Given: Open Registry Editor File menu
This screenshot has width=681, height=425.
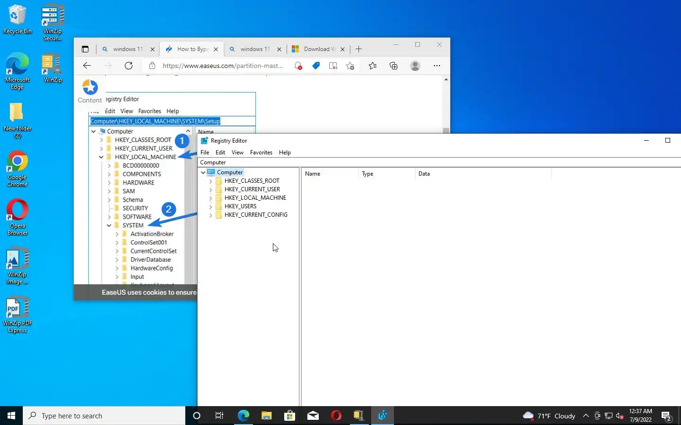Looking at the screenshot, I should tap(205, 153).
